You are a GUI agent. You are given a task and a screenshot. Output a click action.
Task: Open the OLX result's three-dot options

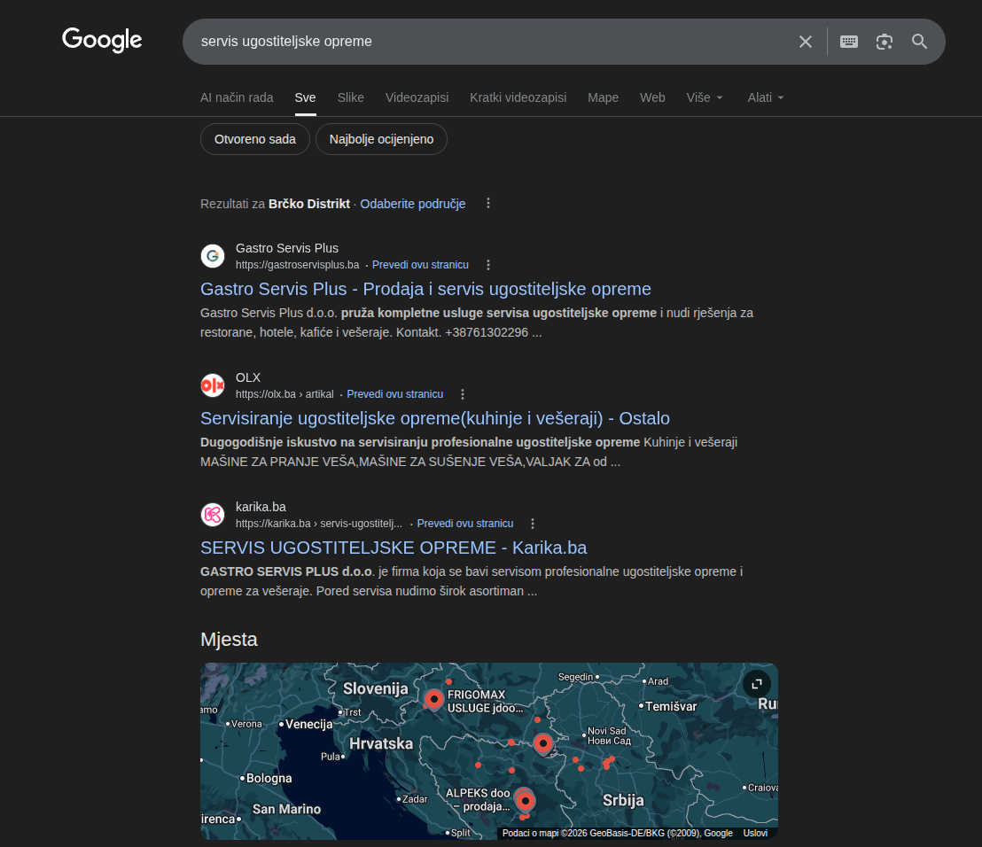(x=462, y=394)
